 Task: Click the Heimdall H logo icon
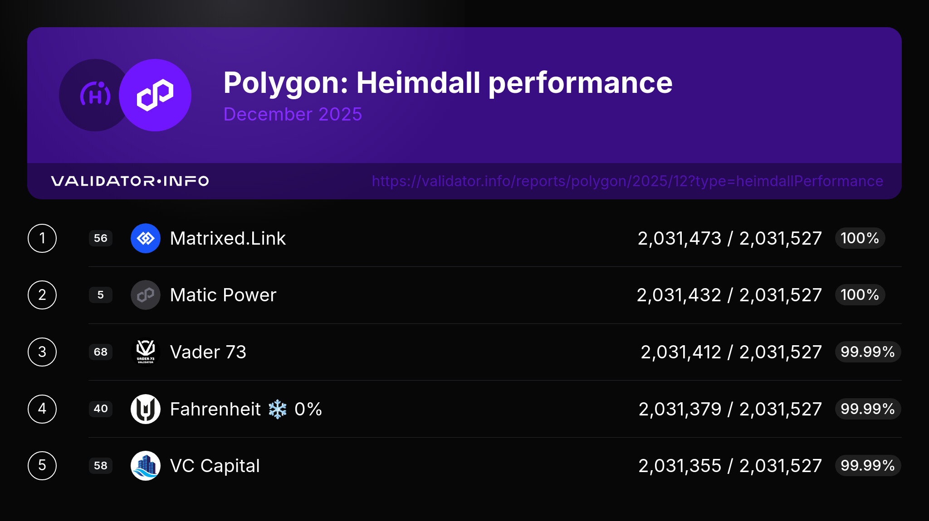click(x=94, y=95)
